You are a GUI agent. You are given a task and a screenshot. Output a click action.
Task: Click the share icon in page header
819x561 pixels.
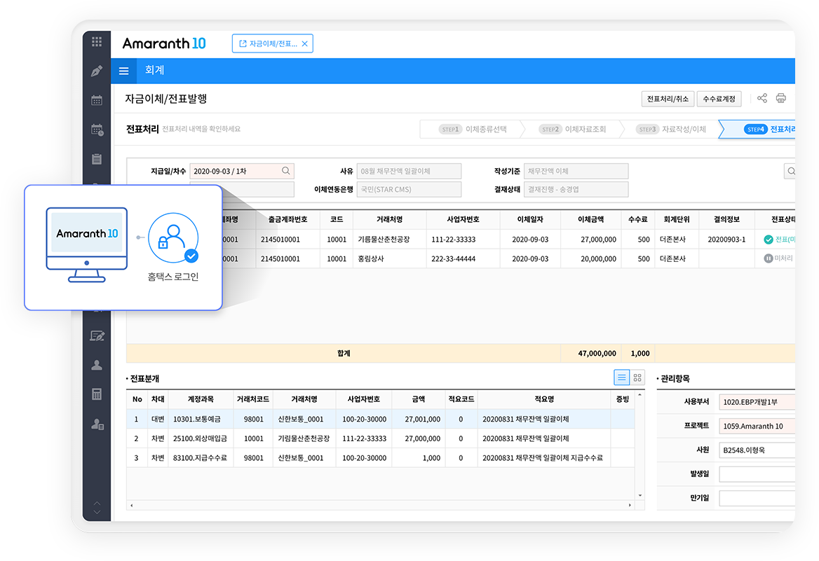762,98
